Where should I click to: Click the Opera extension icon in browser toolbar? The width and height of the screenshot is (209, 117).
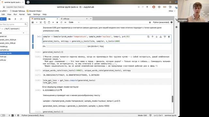[x=154, y=7]
